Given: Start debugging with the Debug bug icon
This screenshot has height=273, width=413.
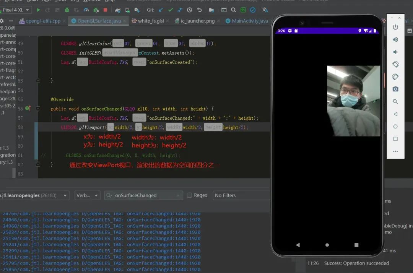Looking at the screenshot, I should tap(67, 10).
